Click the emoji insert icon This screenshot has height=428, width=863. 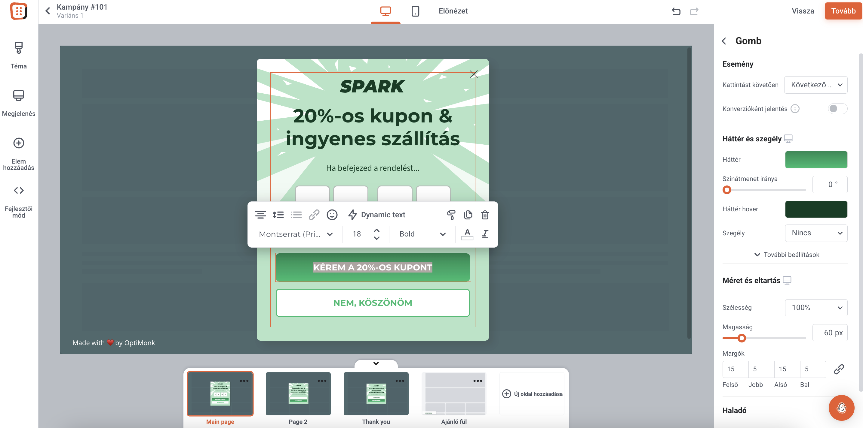click(332, 215)
